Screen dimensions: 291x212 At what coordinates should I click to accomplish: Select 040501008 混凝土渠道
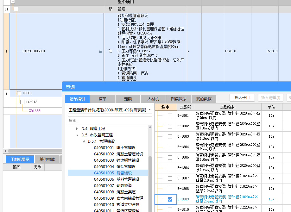click(x=115, y=192)
